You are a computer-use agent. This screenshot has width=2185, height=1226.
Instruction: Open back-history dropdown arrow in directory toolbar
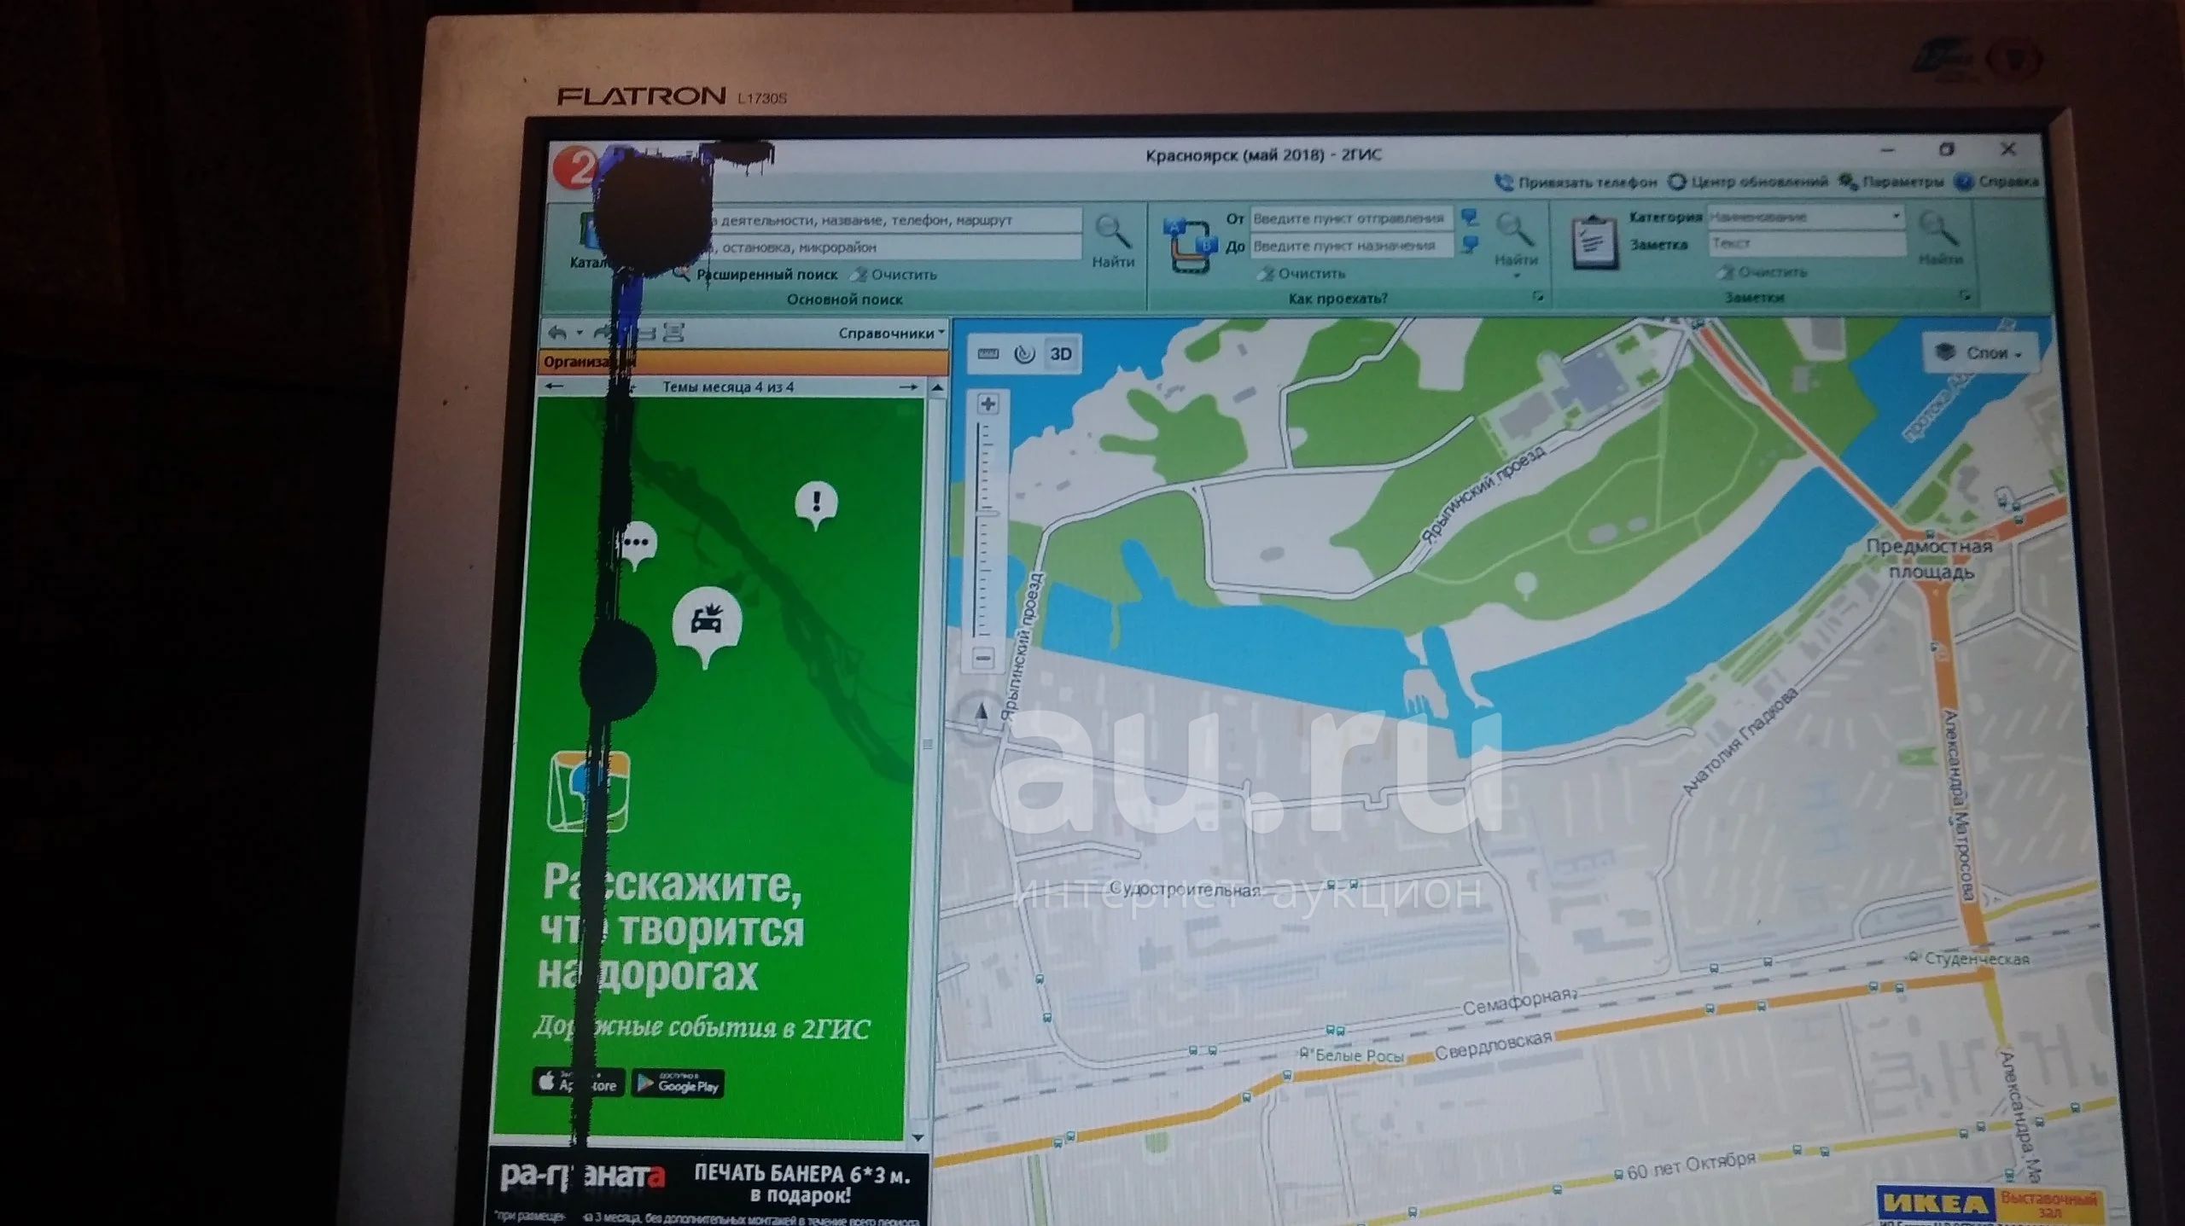click(580, 333)
